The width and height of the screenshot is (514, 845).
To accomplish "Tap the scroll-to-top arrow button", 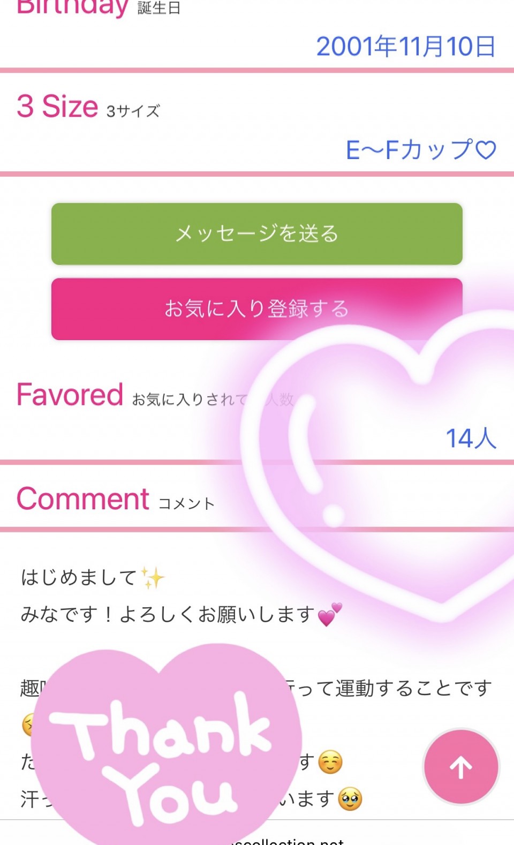I will [x=461, y=767].
